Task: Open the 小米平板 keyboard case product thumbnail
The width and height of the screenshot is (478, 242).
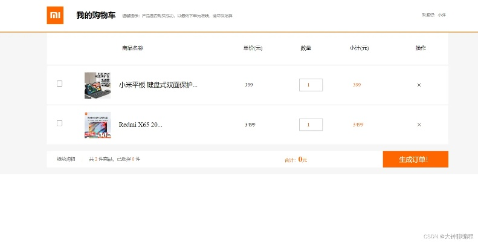Action: (x=97, y=85)
